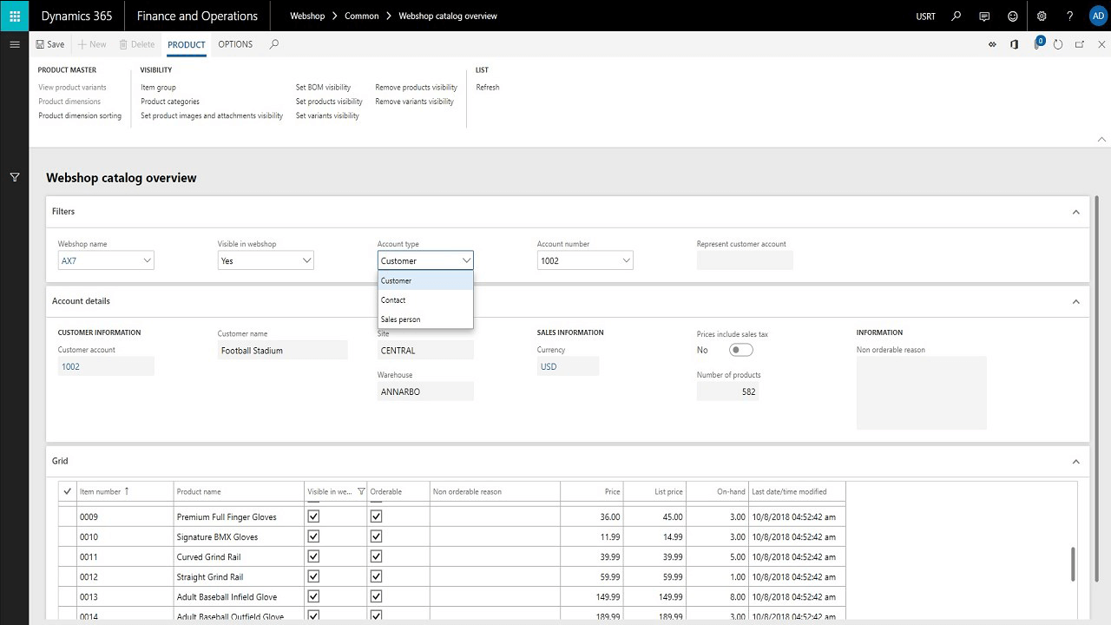Open the AD user account avatar
The image size is (1111, 625).
pos(1098,16)
